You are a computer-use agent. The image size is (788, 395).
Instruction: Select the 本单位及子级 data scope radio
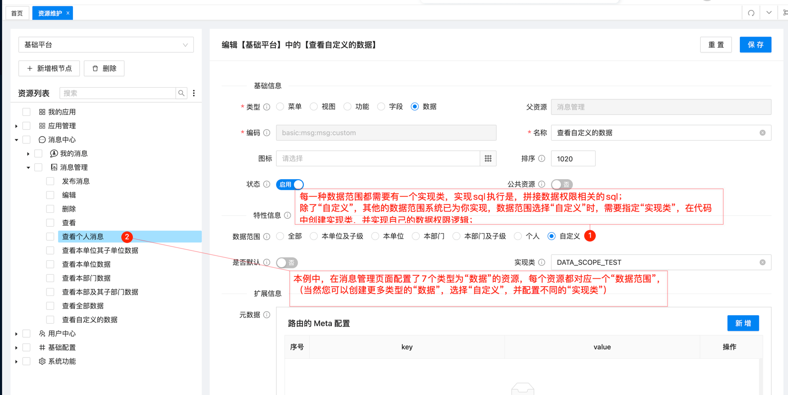[314, 237]
